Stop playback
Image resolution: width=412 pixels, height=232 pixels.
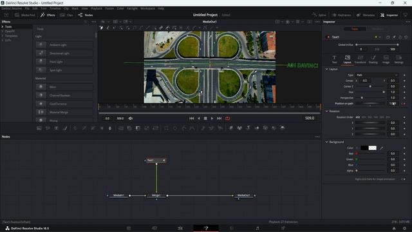pyautogui.click(x=205, y=119)
